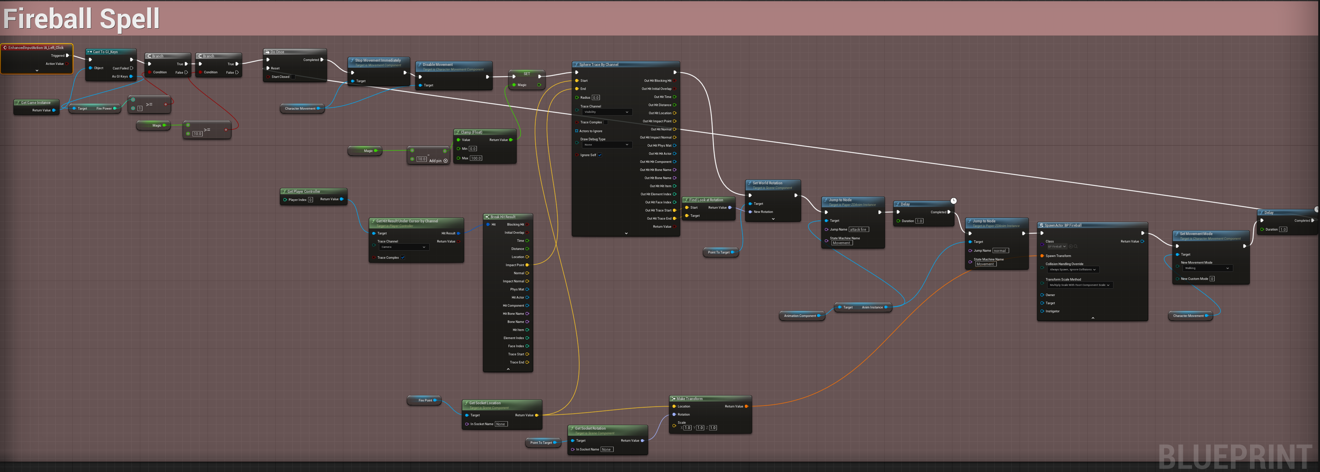Expand the Sphere Trace By Channel node
Image resolution: width=1320 pixels, height=472 pixels.
[x=626, y=233]
